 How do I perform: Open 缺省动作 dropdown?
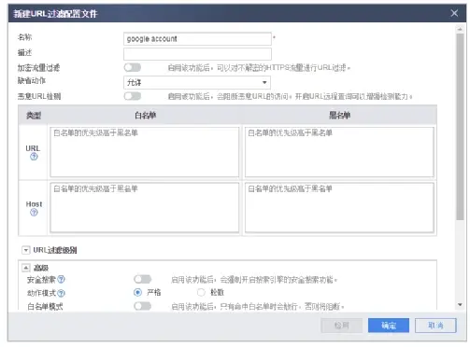pos(197,82)
